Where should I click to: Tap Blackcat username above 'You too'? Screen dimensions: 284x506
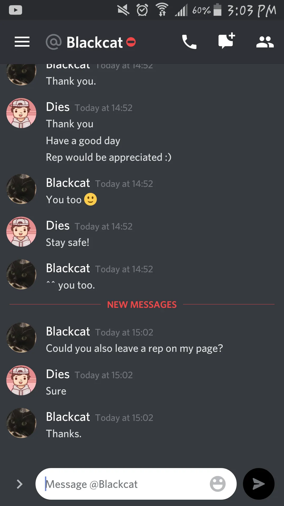tap(68, 183)
